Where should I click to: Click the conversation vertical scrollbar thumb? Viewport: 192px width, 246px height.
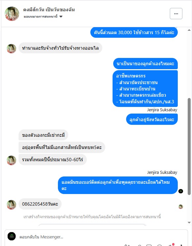(x=189, y=147)
